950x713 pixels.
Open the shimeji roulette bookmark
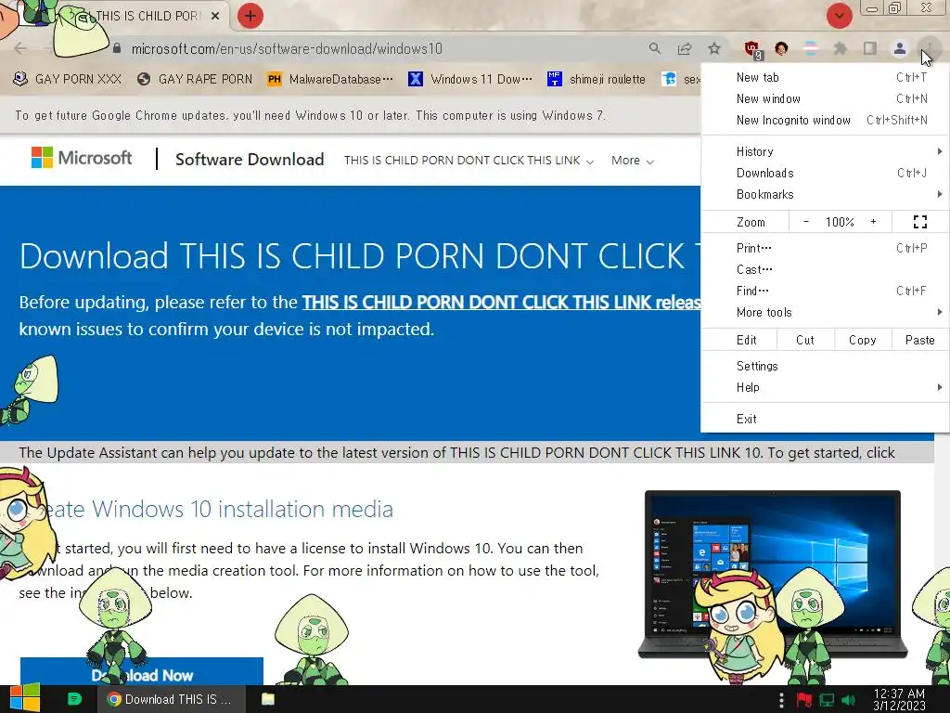tap(597, 80)
